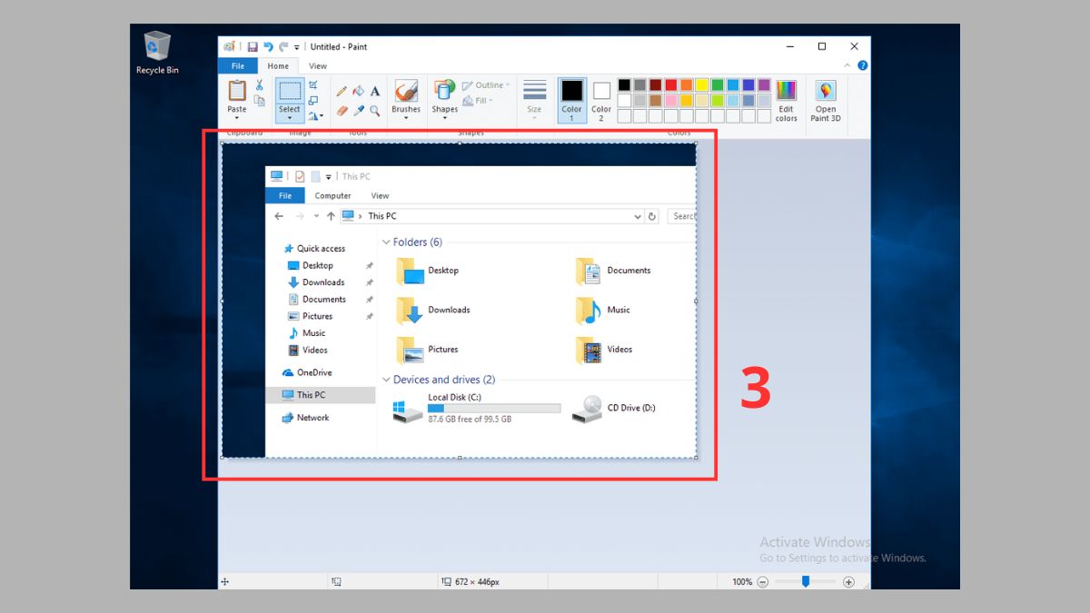The height and width of the screenshot is (613, 1090).
Task: Click the zoom slider thumb in the status bar
Action: 805,581
